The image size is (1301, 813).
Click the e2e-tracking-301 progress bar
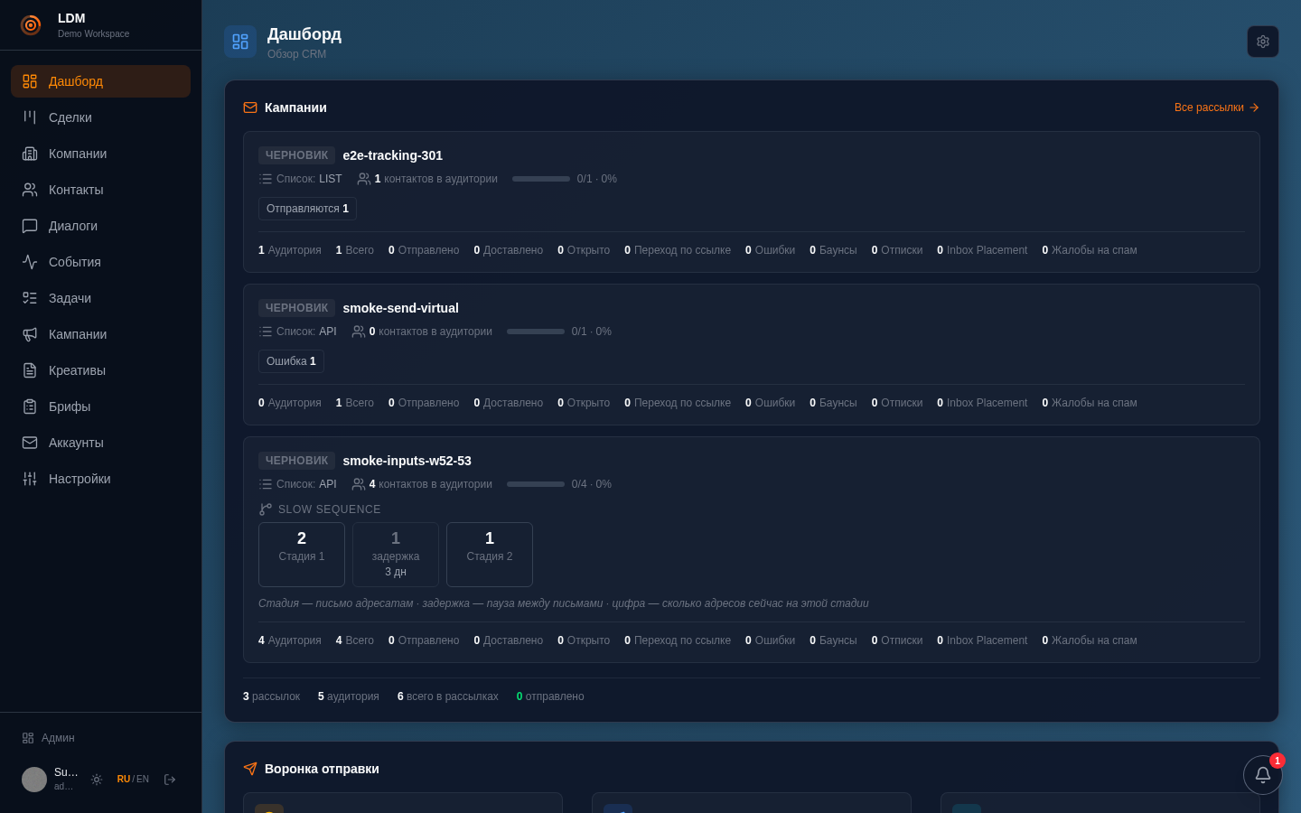pyautogui.click(x=541, y=179)
